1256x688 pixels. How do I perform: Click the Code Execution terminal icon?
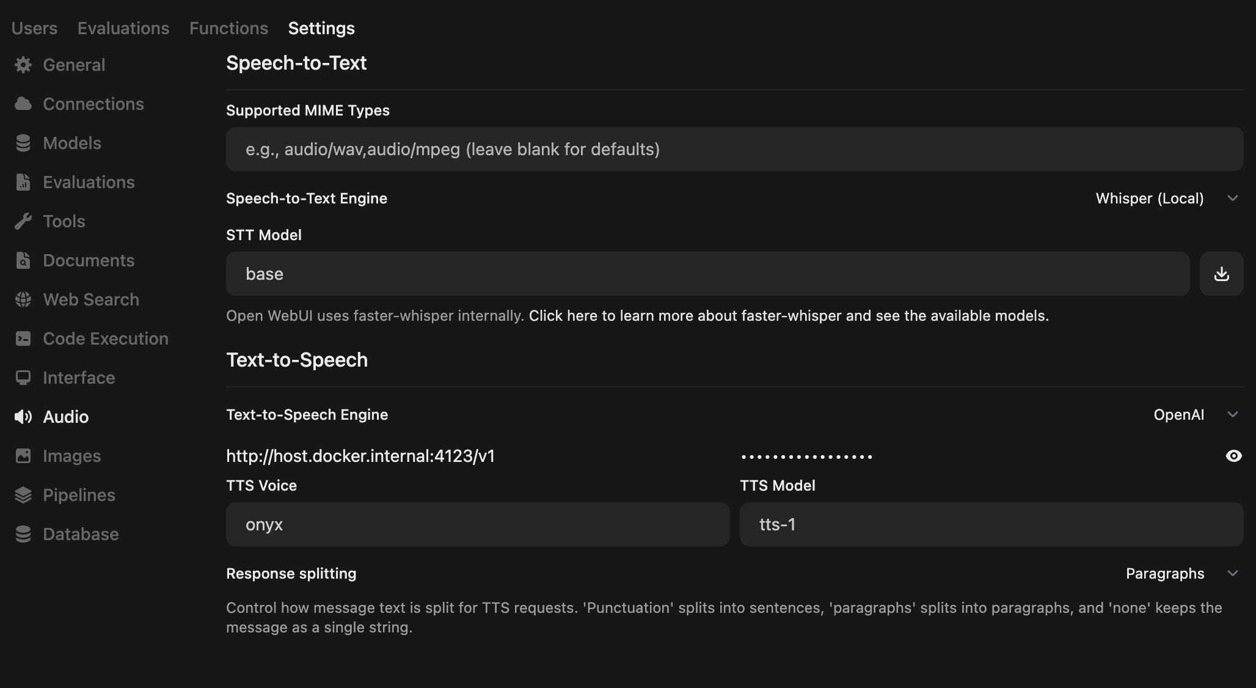23,339
